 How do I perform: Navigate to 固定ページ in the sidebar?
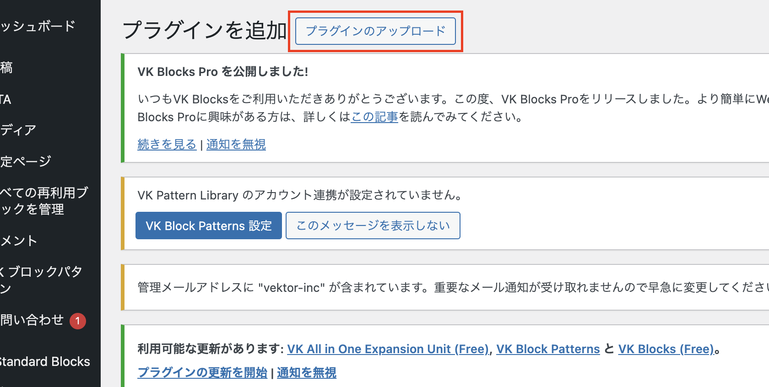pyautogui.click(x=26, y=161)
